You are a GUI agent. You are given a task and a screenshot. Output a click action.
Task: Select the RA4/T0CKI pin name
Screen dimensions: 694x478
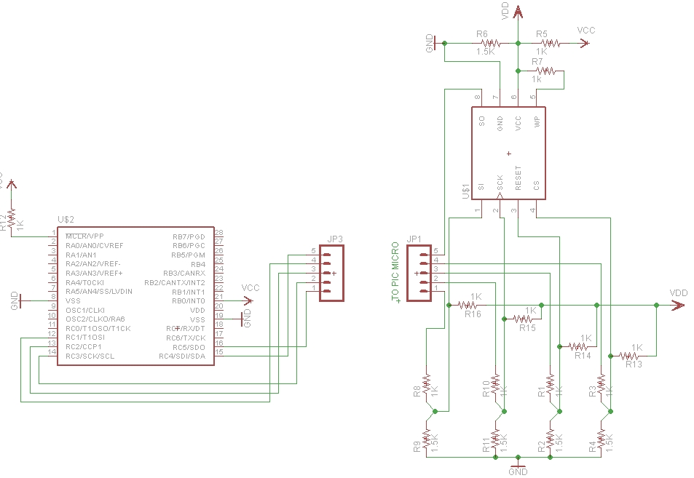85,282
